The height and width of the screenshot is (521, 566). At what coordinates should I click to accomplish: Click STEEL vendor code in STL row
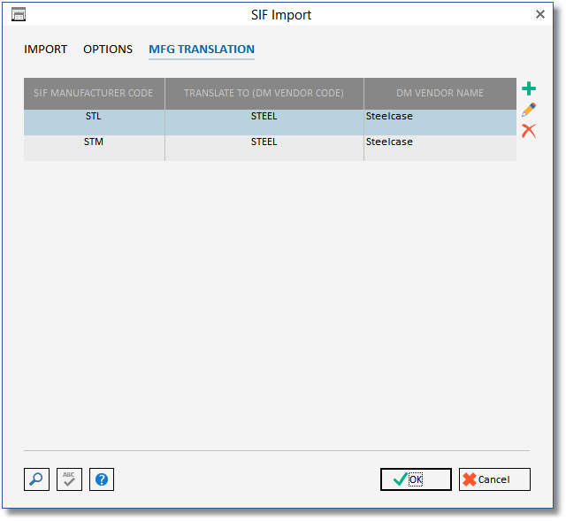tap(264, 122)
